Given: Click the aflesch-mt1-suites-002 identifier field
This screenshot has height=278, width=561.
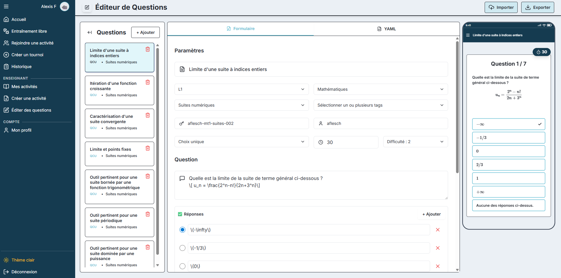Looking at the screenshot, I should [241, 123].
